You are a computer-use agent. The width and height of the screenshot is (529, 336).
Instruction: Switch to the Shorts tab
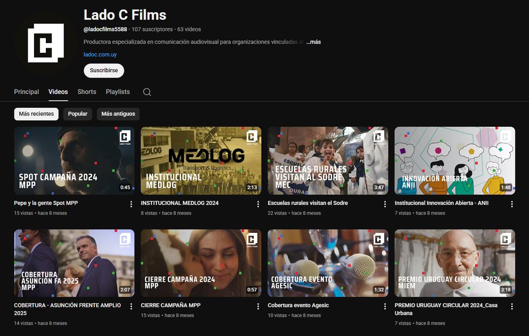coord(86,92)
